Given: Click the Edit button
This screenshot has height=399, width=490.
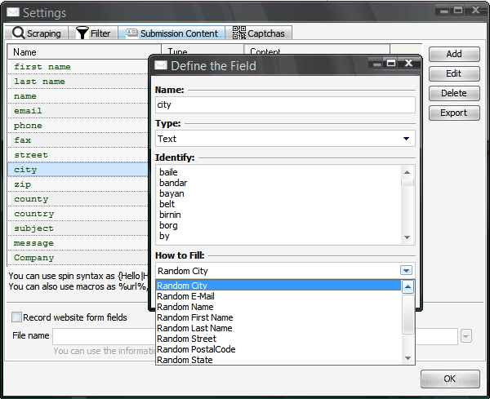Looking at the screenshot, I should click(454, 73).
